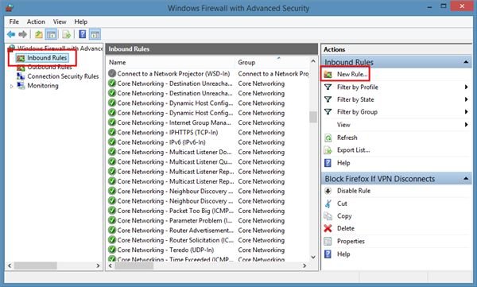
Task: Click the rules list horizontal scrollbar thumb
Action: coord(134,266)
